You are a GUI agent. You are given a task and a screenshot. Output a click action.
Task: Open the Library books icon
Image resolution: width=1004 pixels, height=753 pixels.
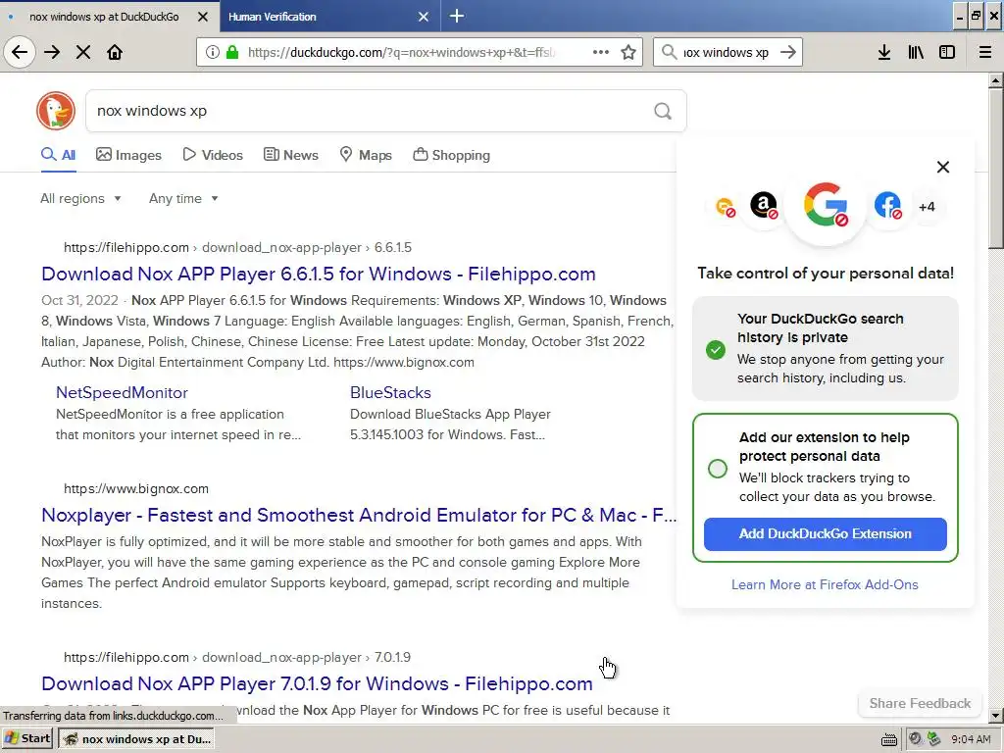click(x=916, y=53)
